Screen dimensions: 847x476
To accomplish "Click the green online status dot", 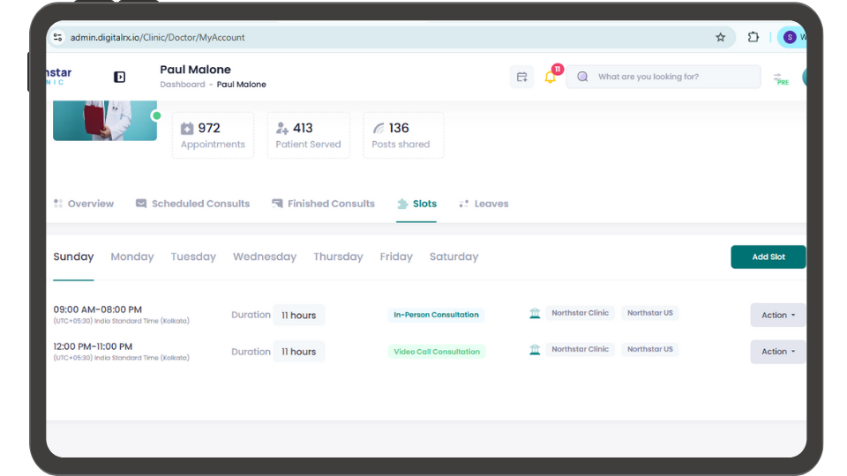I will click(x=157, y=115).
